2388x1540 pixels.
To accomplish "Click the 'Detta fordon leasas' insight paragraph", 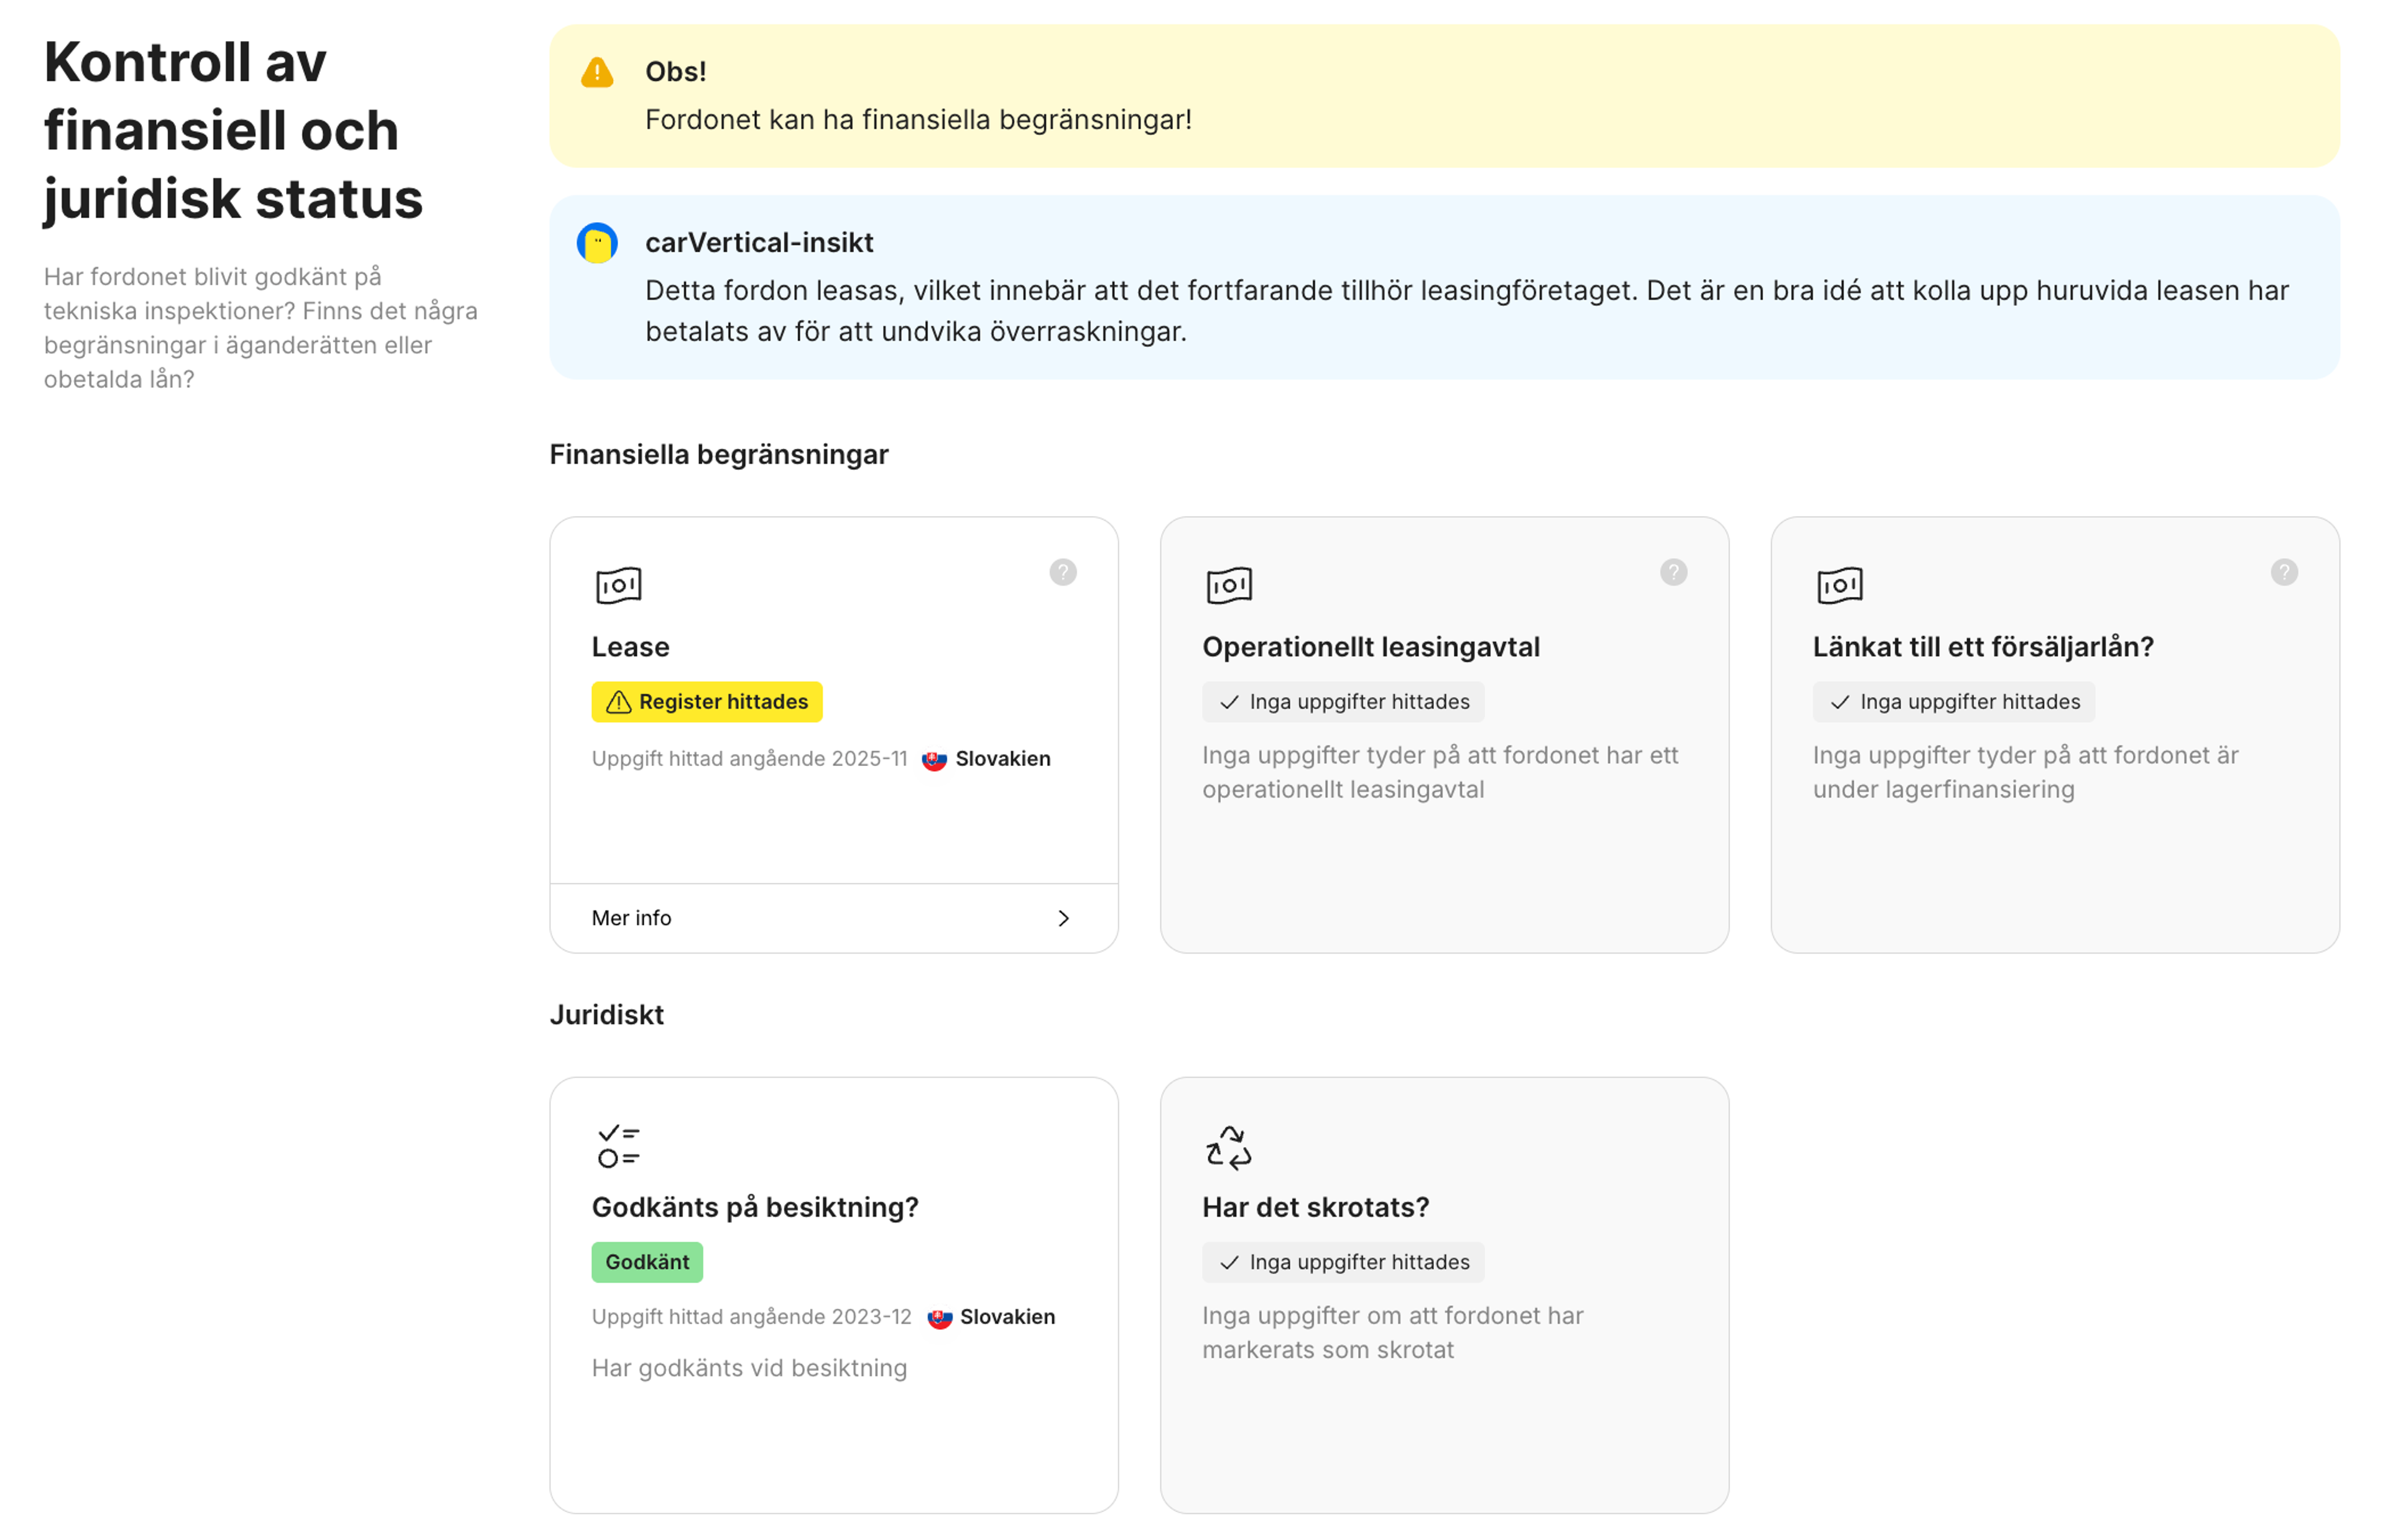I will (1467, 311).
